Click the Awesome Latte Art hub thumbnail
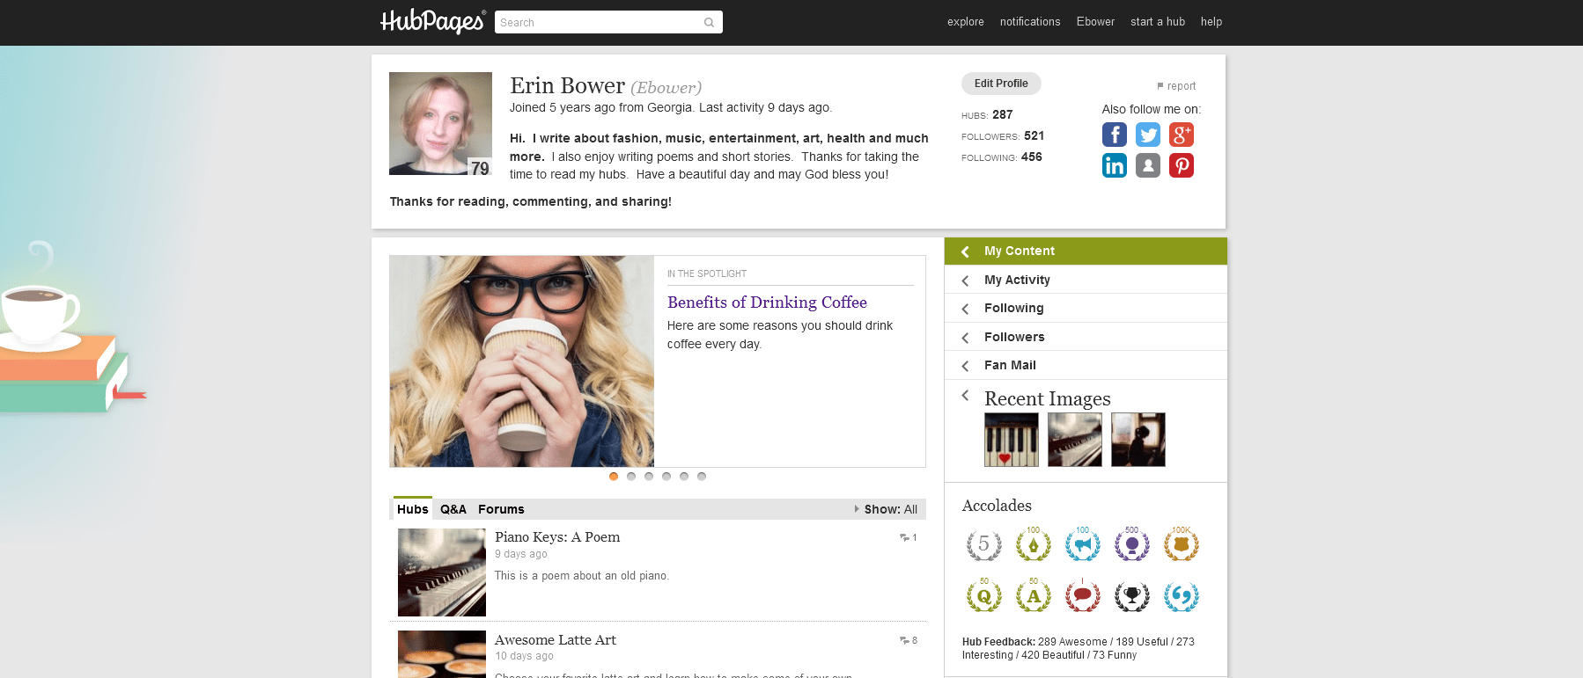 click(442, 654)
